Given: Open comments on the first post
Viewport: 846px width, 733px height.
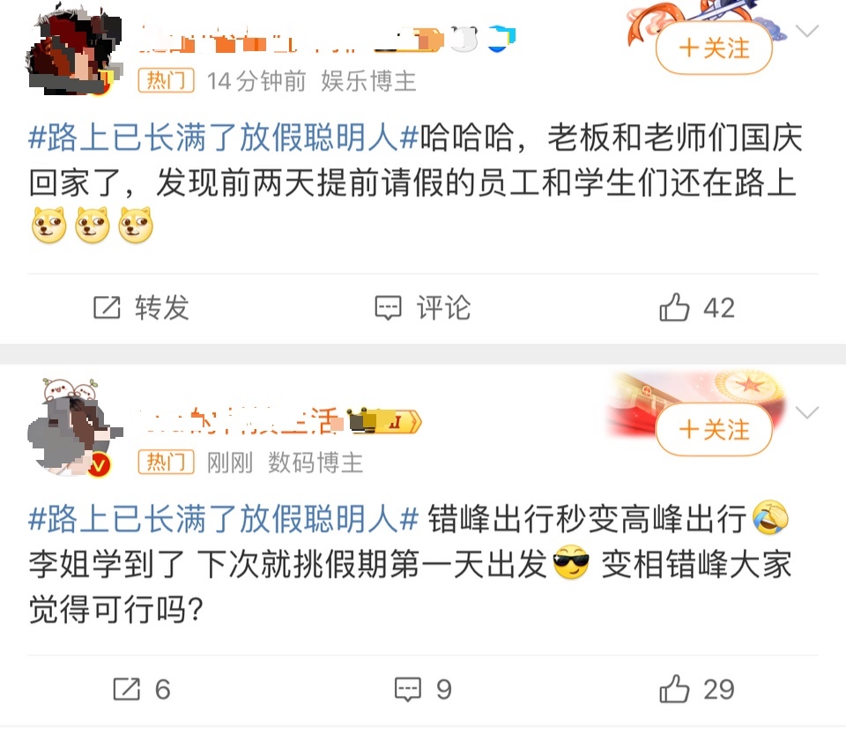Looking at the screenshot, I should point(422,307).
